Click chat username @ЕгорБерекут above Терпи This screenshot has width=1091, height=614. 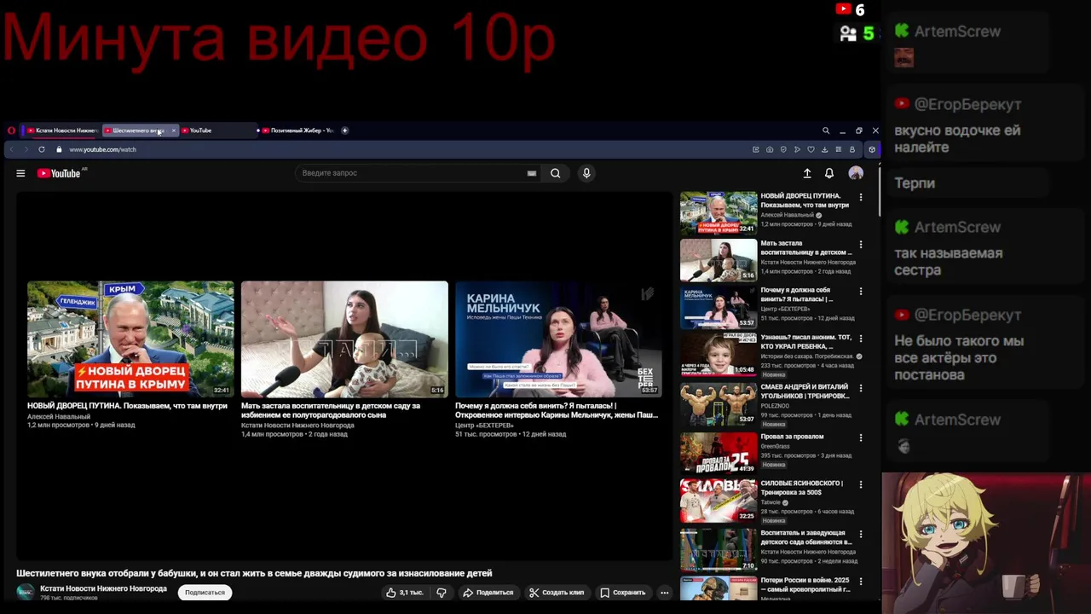(x=967, y=104)
